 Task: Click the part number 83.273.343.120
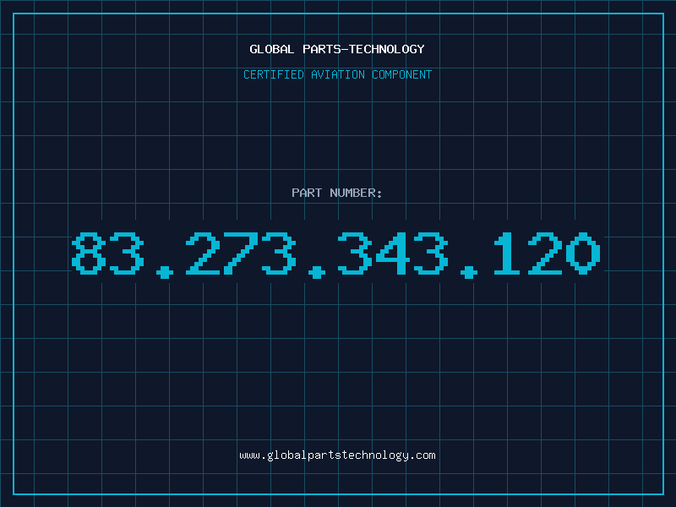tap(336, 254)
